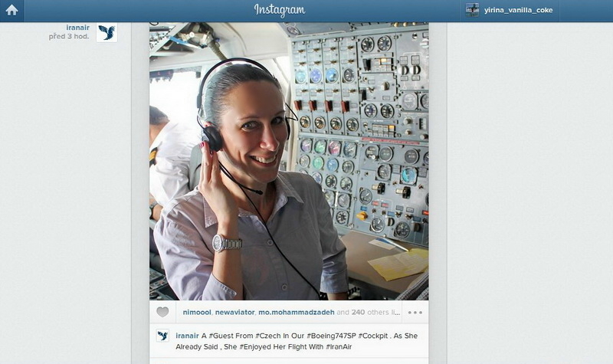Like the post with the heart icon
Viewport: 613px width, 364px height.
point(162,312)
